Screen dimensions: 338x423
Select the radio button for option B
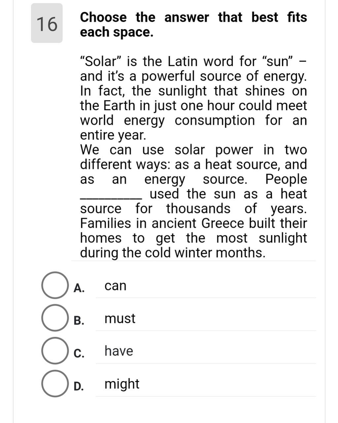[x=53, y=318]
